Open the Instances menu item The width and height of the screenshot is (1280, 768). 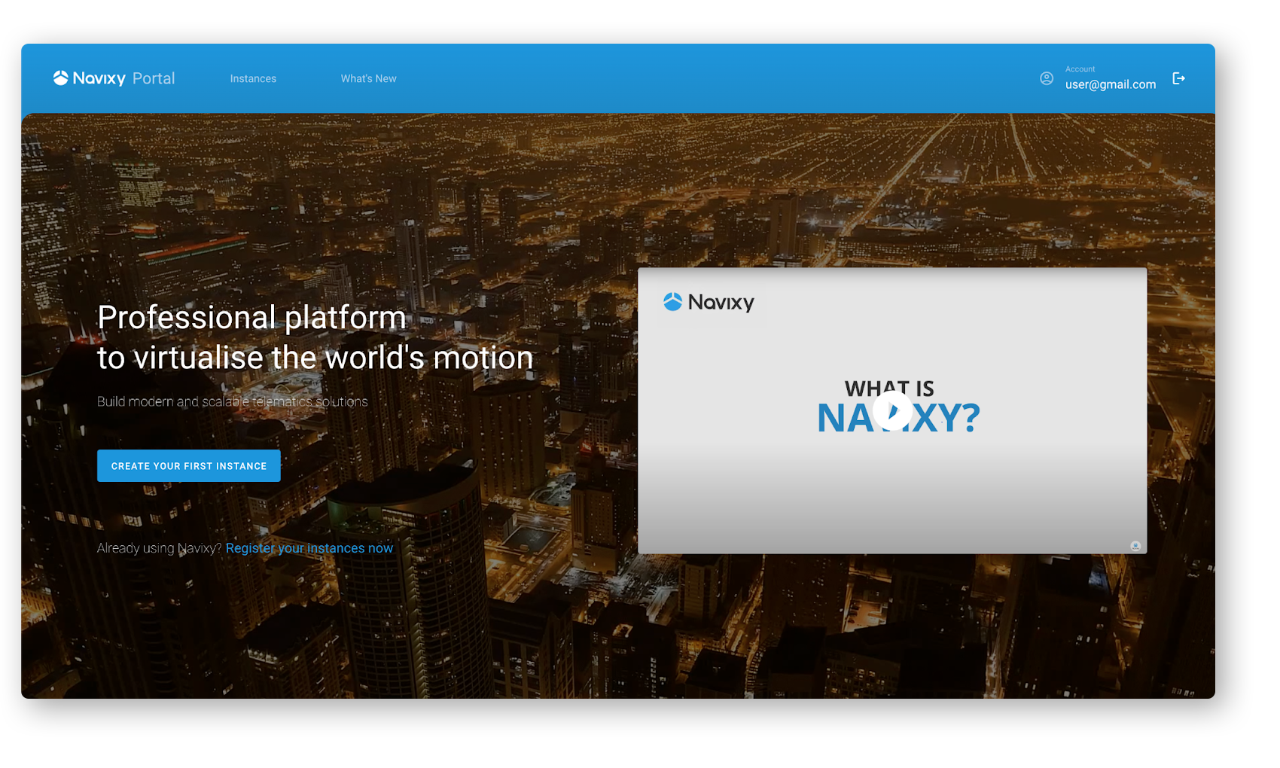(x=253, y=78)
